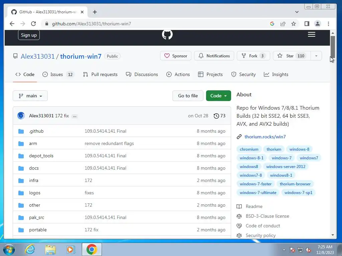Click the Sign up button
342x256 pixels.
[x=29, y=35]
